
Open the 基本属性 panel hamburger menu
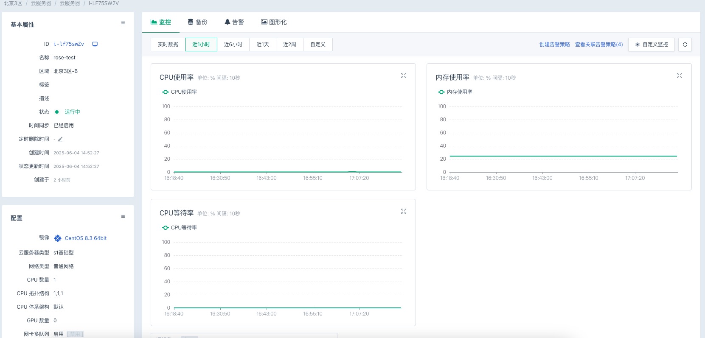click(123, 23)
